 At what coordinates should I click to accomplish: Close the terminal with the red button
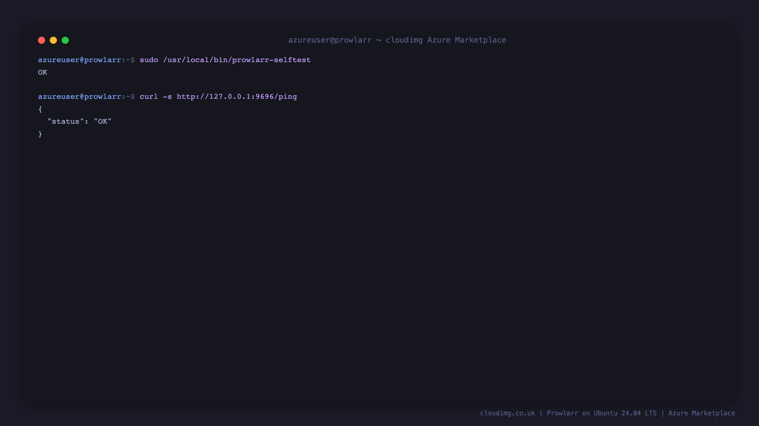click(x=42, y=40)
